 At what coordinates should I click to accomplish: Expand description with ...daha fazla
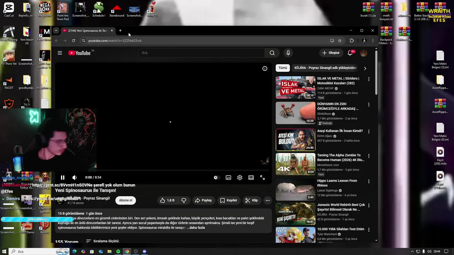[196, 228]
